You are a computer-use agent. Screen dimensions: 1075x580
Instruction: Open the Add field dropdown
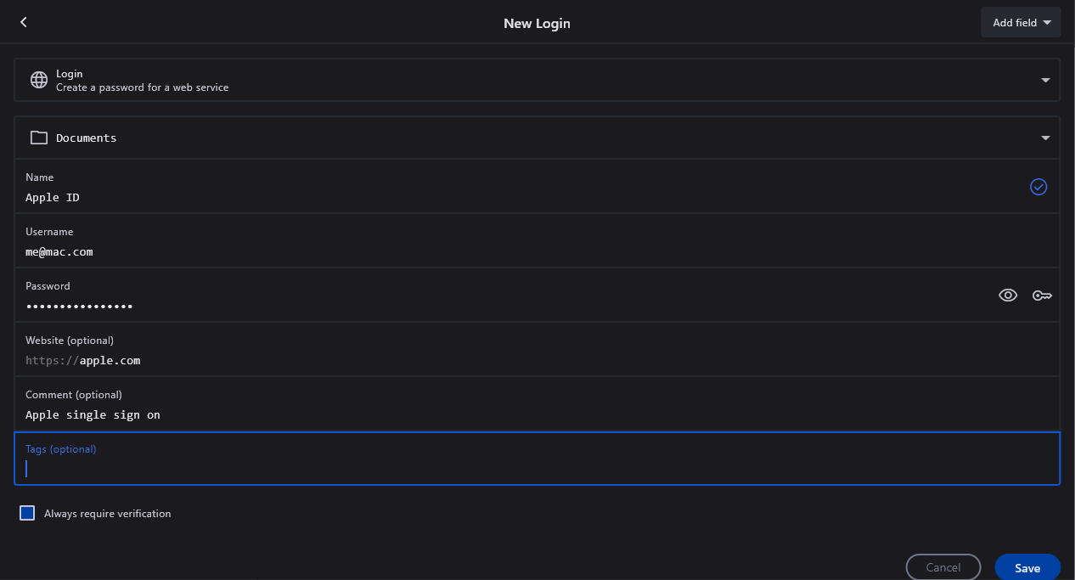pos(1021,23)
